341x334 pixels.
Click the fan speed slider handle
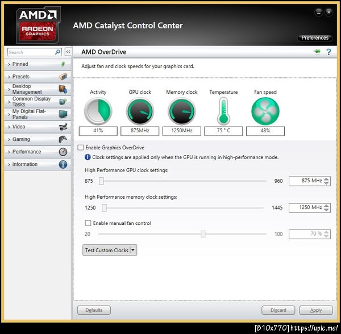pos(203,234)
